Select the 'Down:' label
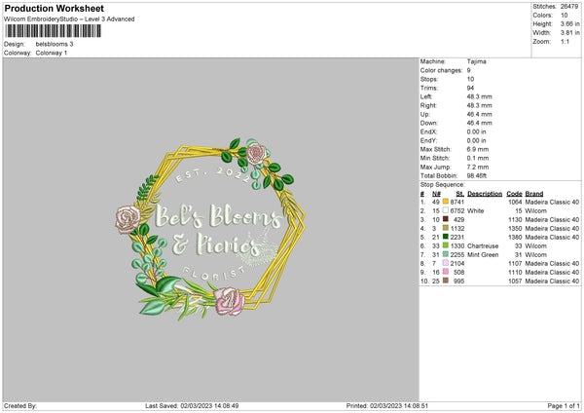This screenshot has height=413, width=584. pyautogui.click(x=428, y=123)
